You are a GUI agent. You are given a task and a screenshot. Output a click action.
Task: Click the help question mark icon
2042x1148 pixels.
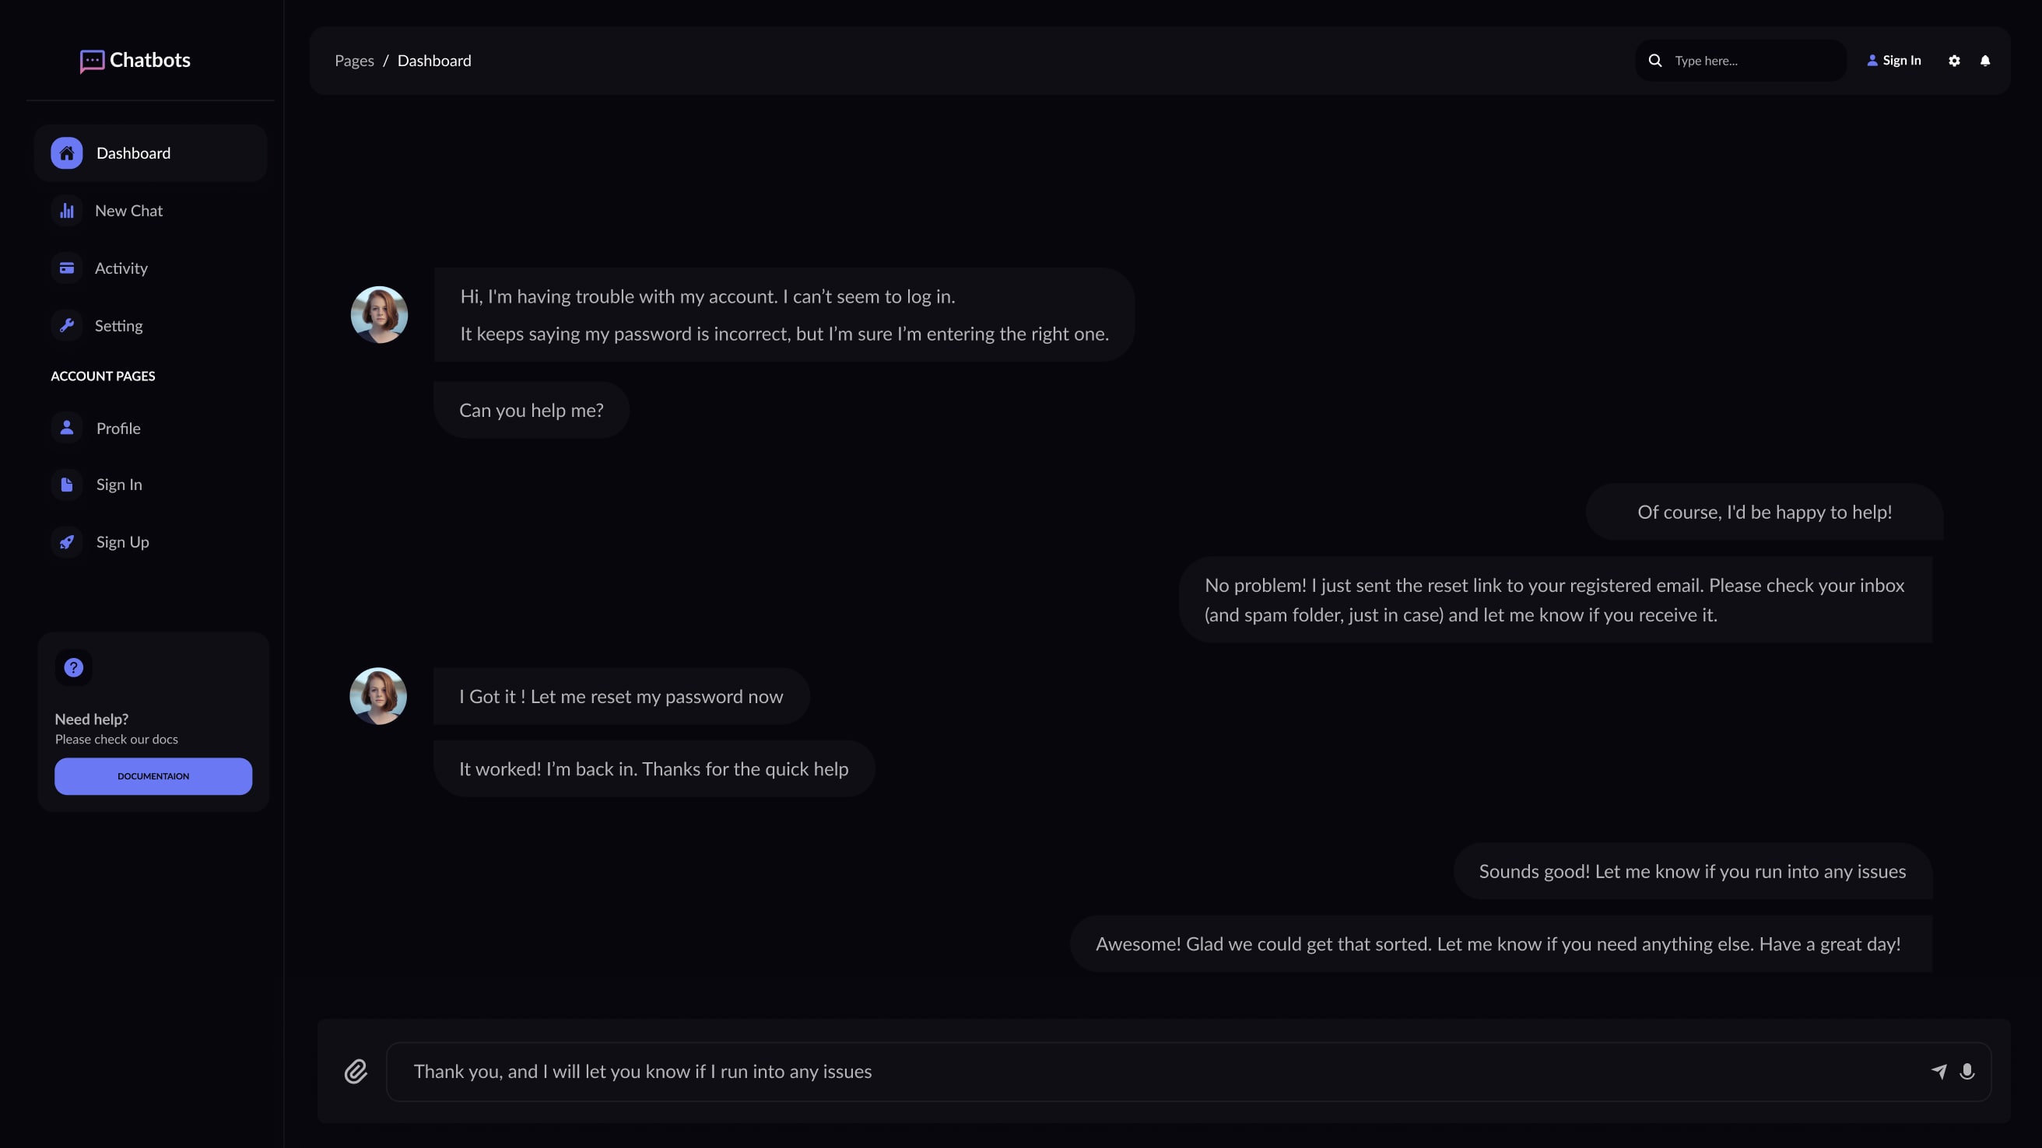tap(73, 667)
